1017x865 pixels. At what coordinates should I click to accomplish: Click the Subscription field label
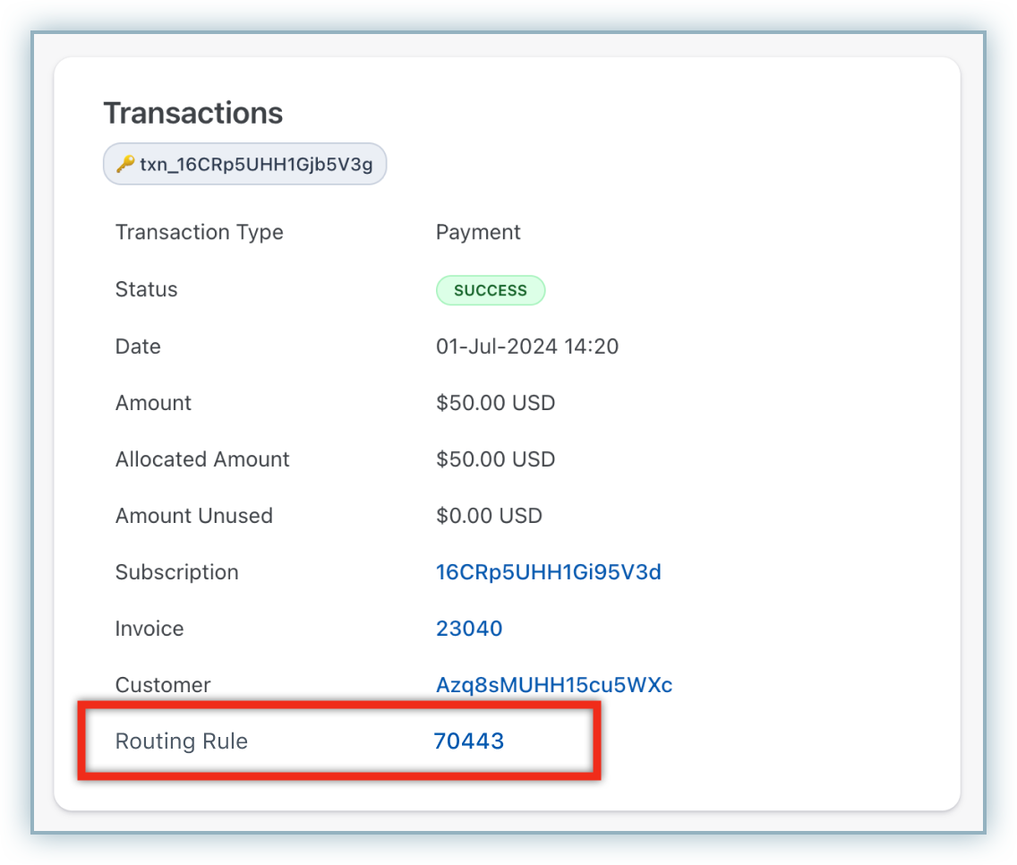176,572
